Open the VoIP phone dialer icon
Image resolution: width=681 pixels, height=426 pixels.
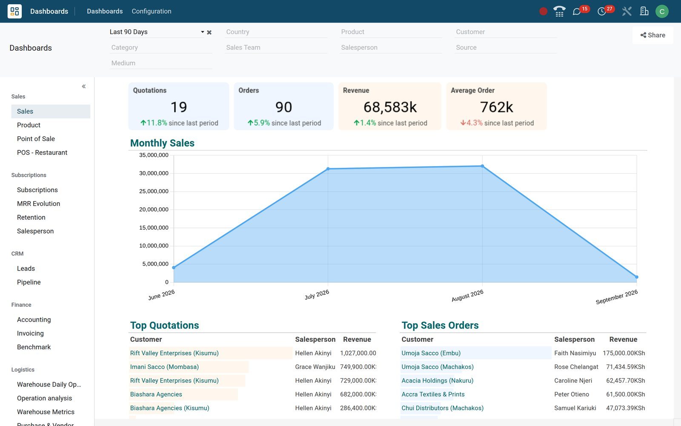click(559, 12)
